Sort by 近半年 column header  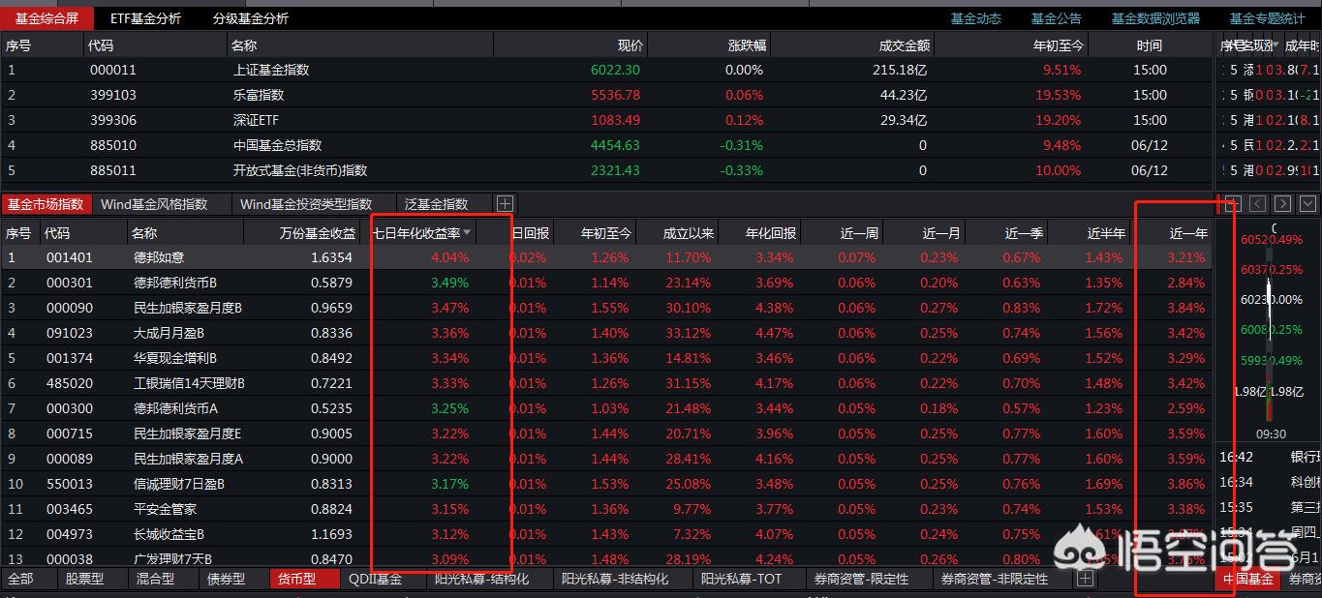coord(1106,233)
